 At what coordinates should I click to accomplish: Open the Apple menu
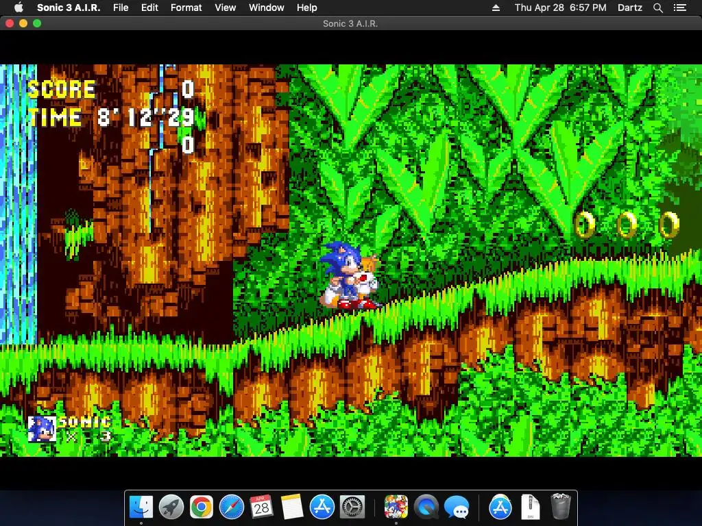(x=19, y=8)
